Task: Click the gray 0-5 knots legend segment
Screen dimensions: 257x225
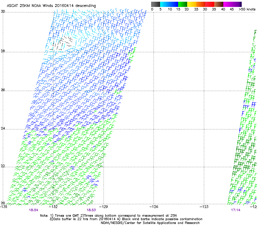Action: [x=156, y=4]
